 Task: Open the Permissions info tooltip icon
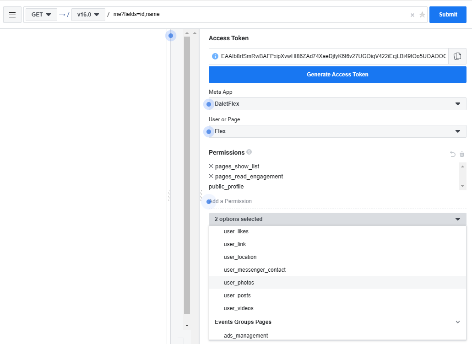249,152
